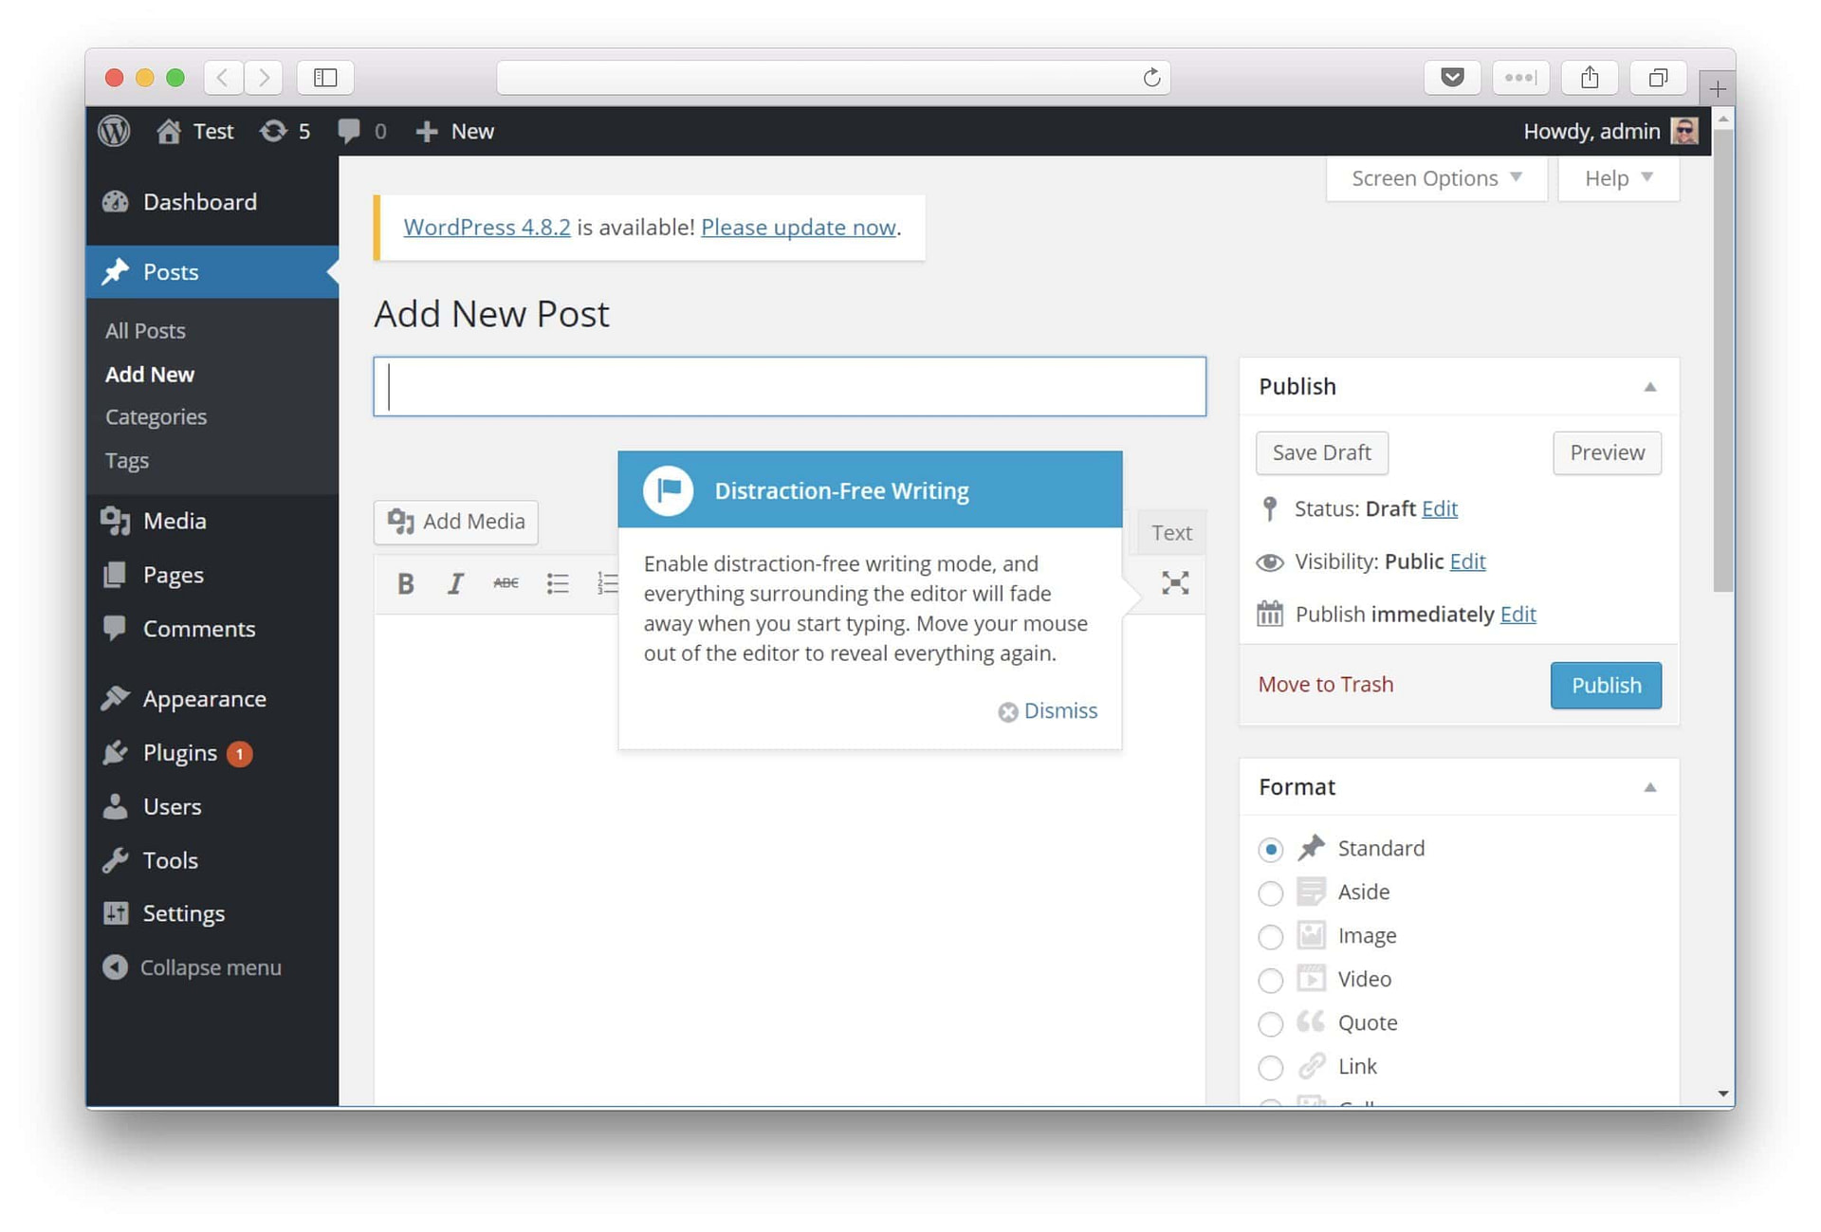Click the password manager dots extension
Image resolution: width=1821 pixels, height=1232 pixels.
pos(1520,78)
